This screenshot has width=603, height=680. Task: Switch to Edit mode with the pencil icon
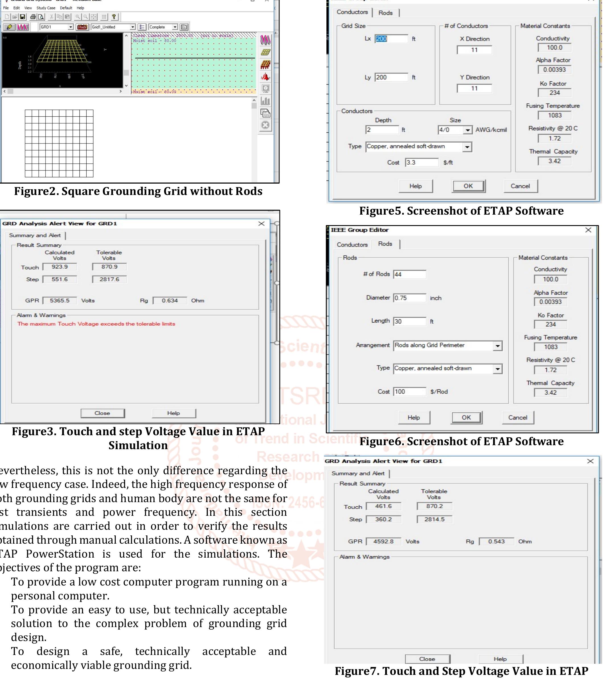9,27
